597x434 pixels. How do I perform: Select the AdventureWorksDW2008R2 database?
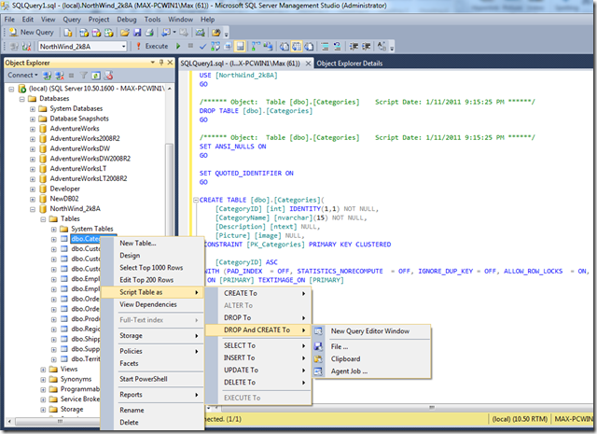tap(90, 159)
